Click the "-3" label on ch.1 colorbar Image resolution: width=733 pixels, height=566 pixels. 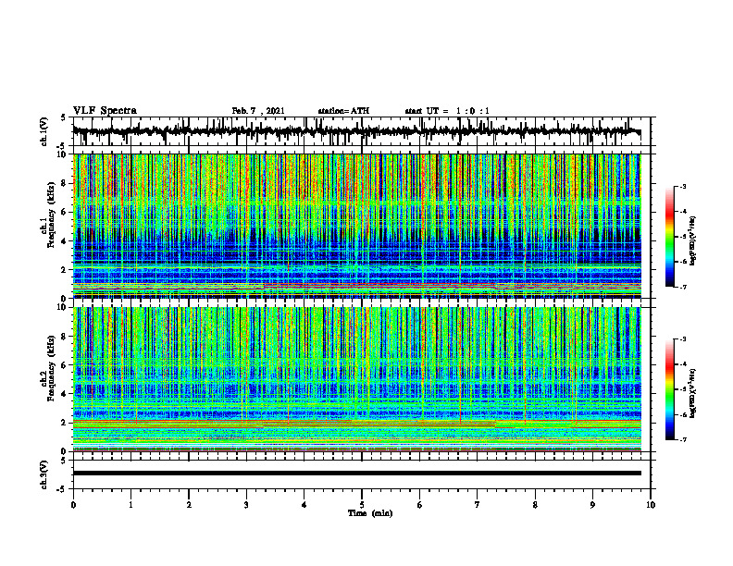[683, 187]
